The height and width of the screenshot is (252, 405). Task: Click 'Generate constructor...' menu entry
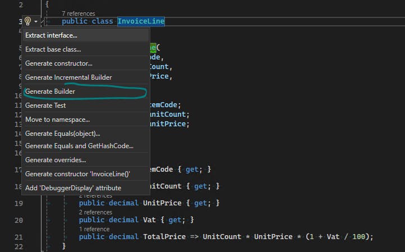pyautogui.click(x=58, y=63)
